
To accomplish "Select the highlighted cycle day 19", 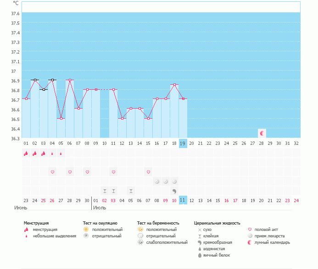I will (x=183, y=143).
